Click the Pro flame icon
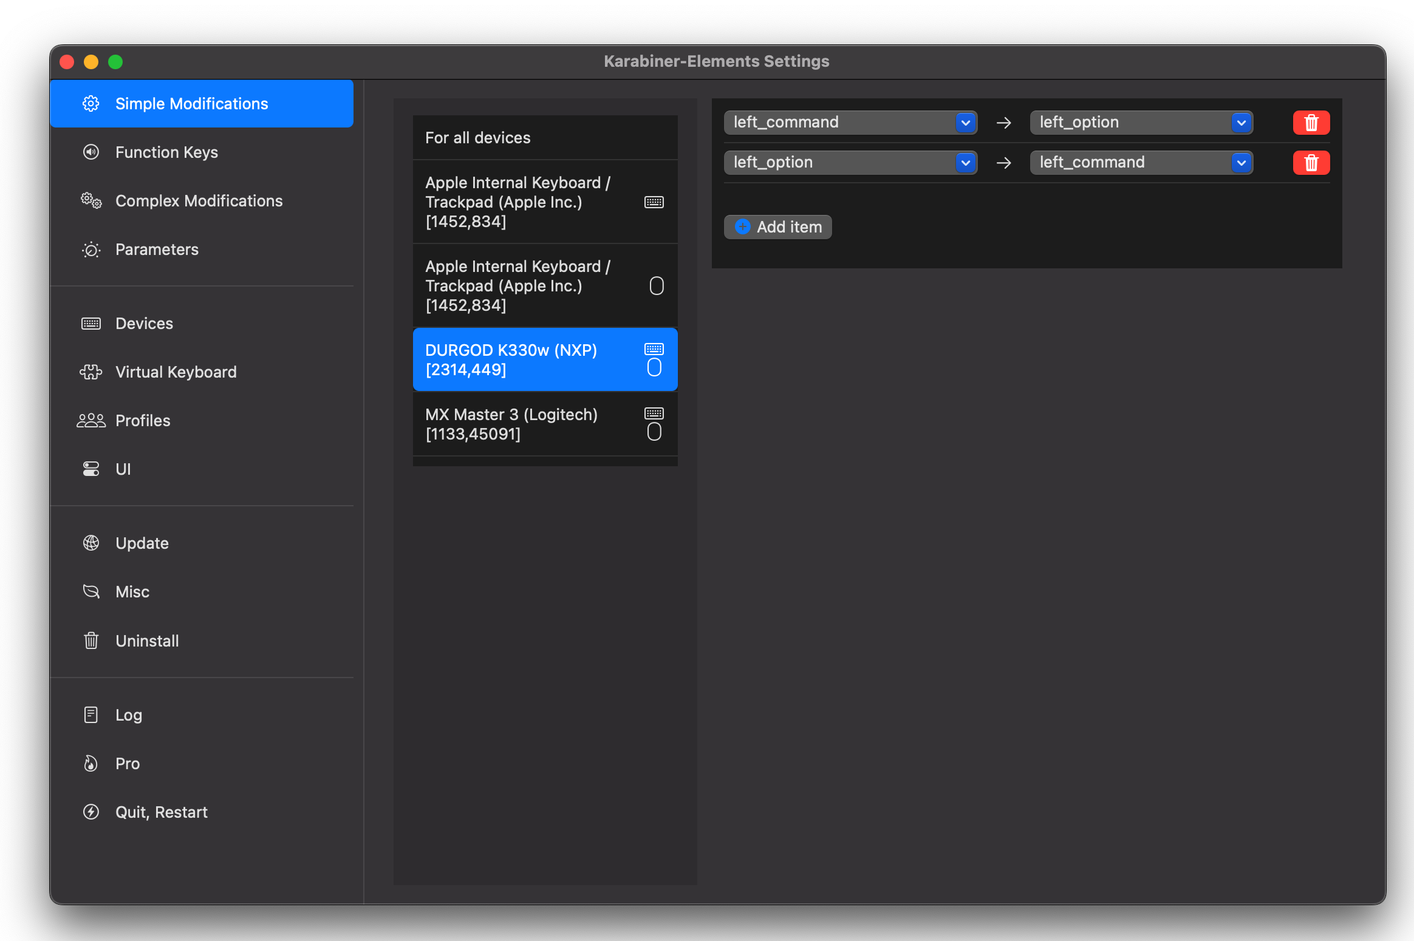This screenshot has height=941, width=1414. (x=91, y=763)
